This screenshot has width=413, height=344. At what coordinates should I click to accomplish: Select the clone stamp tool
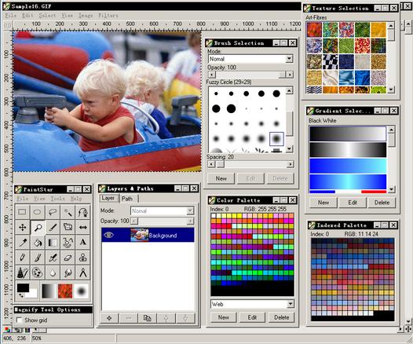[x=83, y=258]
